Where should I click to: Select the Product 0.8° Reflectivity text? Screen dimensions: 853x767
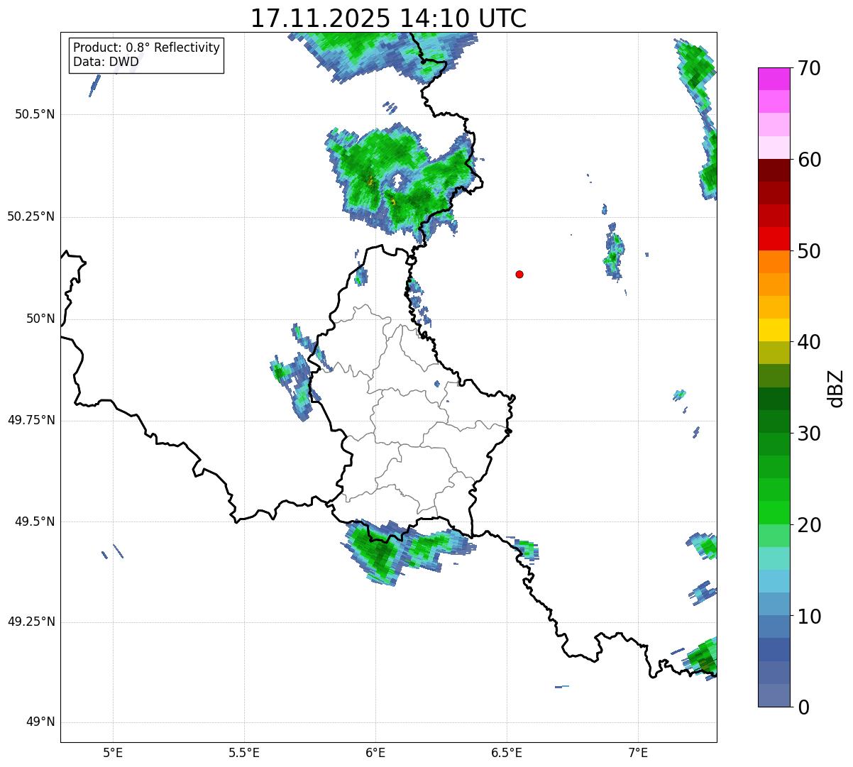point(146,48)
